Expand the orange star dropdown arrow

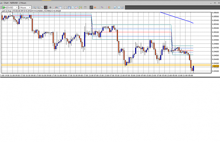click(98, 7)
